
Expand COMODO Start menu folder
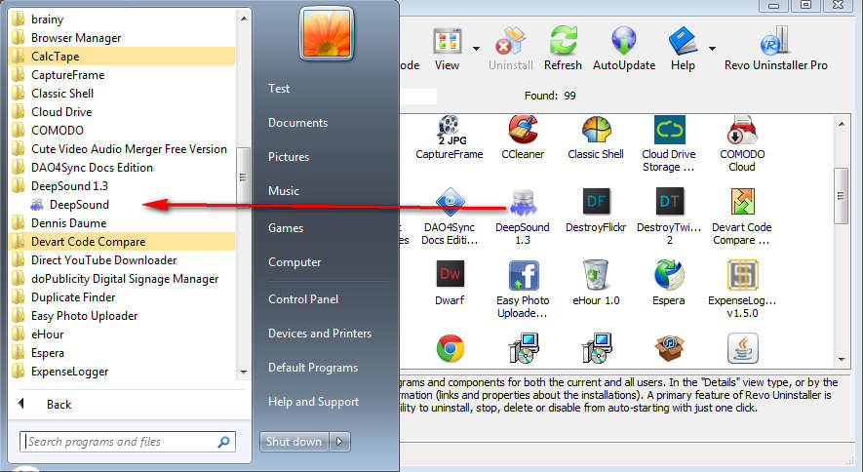coord(58,131)
